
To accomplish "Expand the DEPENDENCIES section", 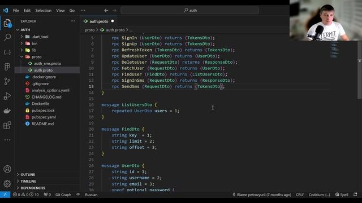I will [x=33, y=188].
